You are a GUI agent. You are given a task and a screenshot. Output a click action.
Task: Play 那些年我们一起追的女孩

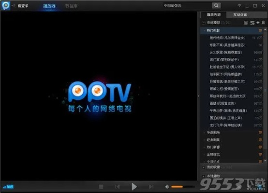tap(232, 96)
